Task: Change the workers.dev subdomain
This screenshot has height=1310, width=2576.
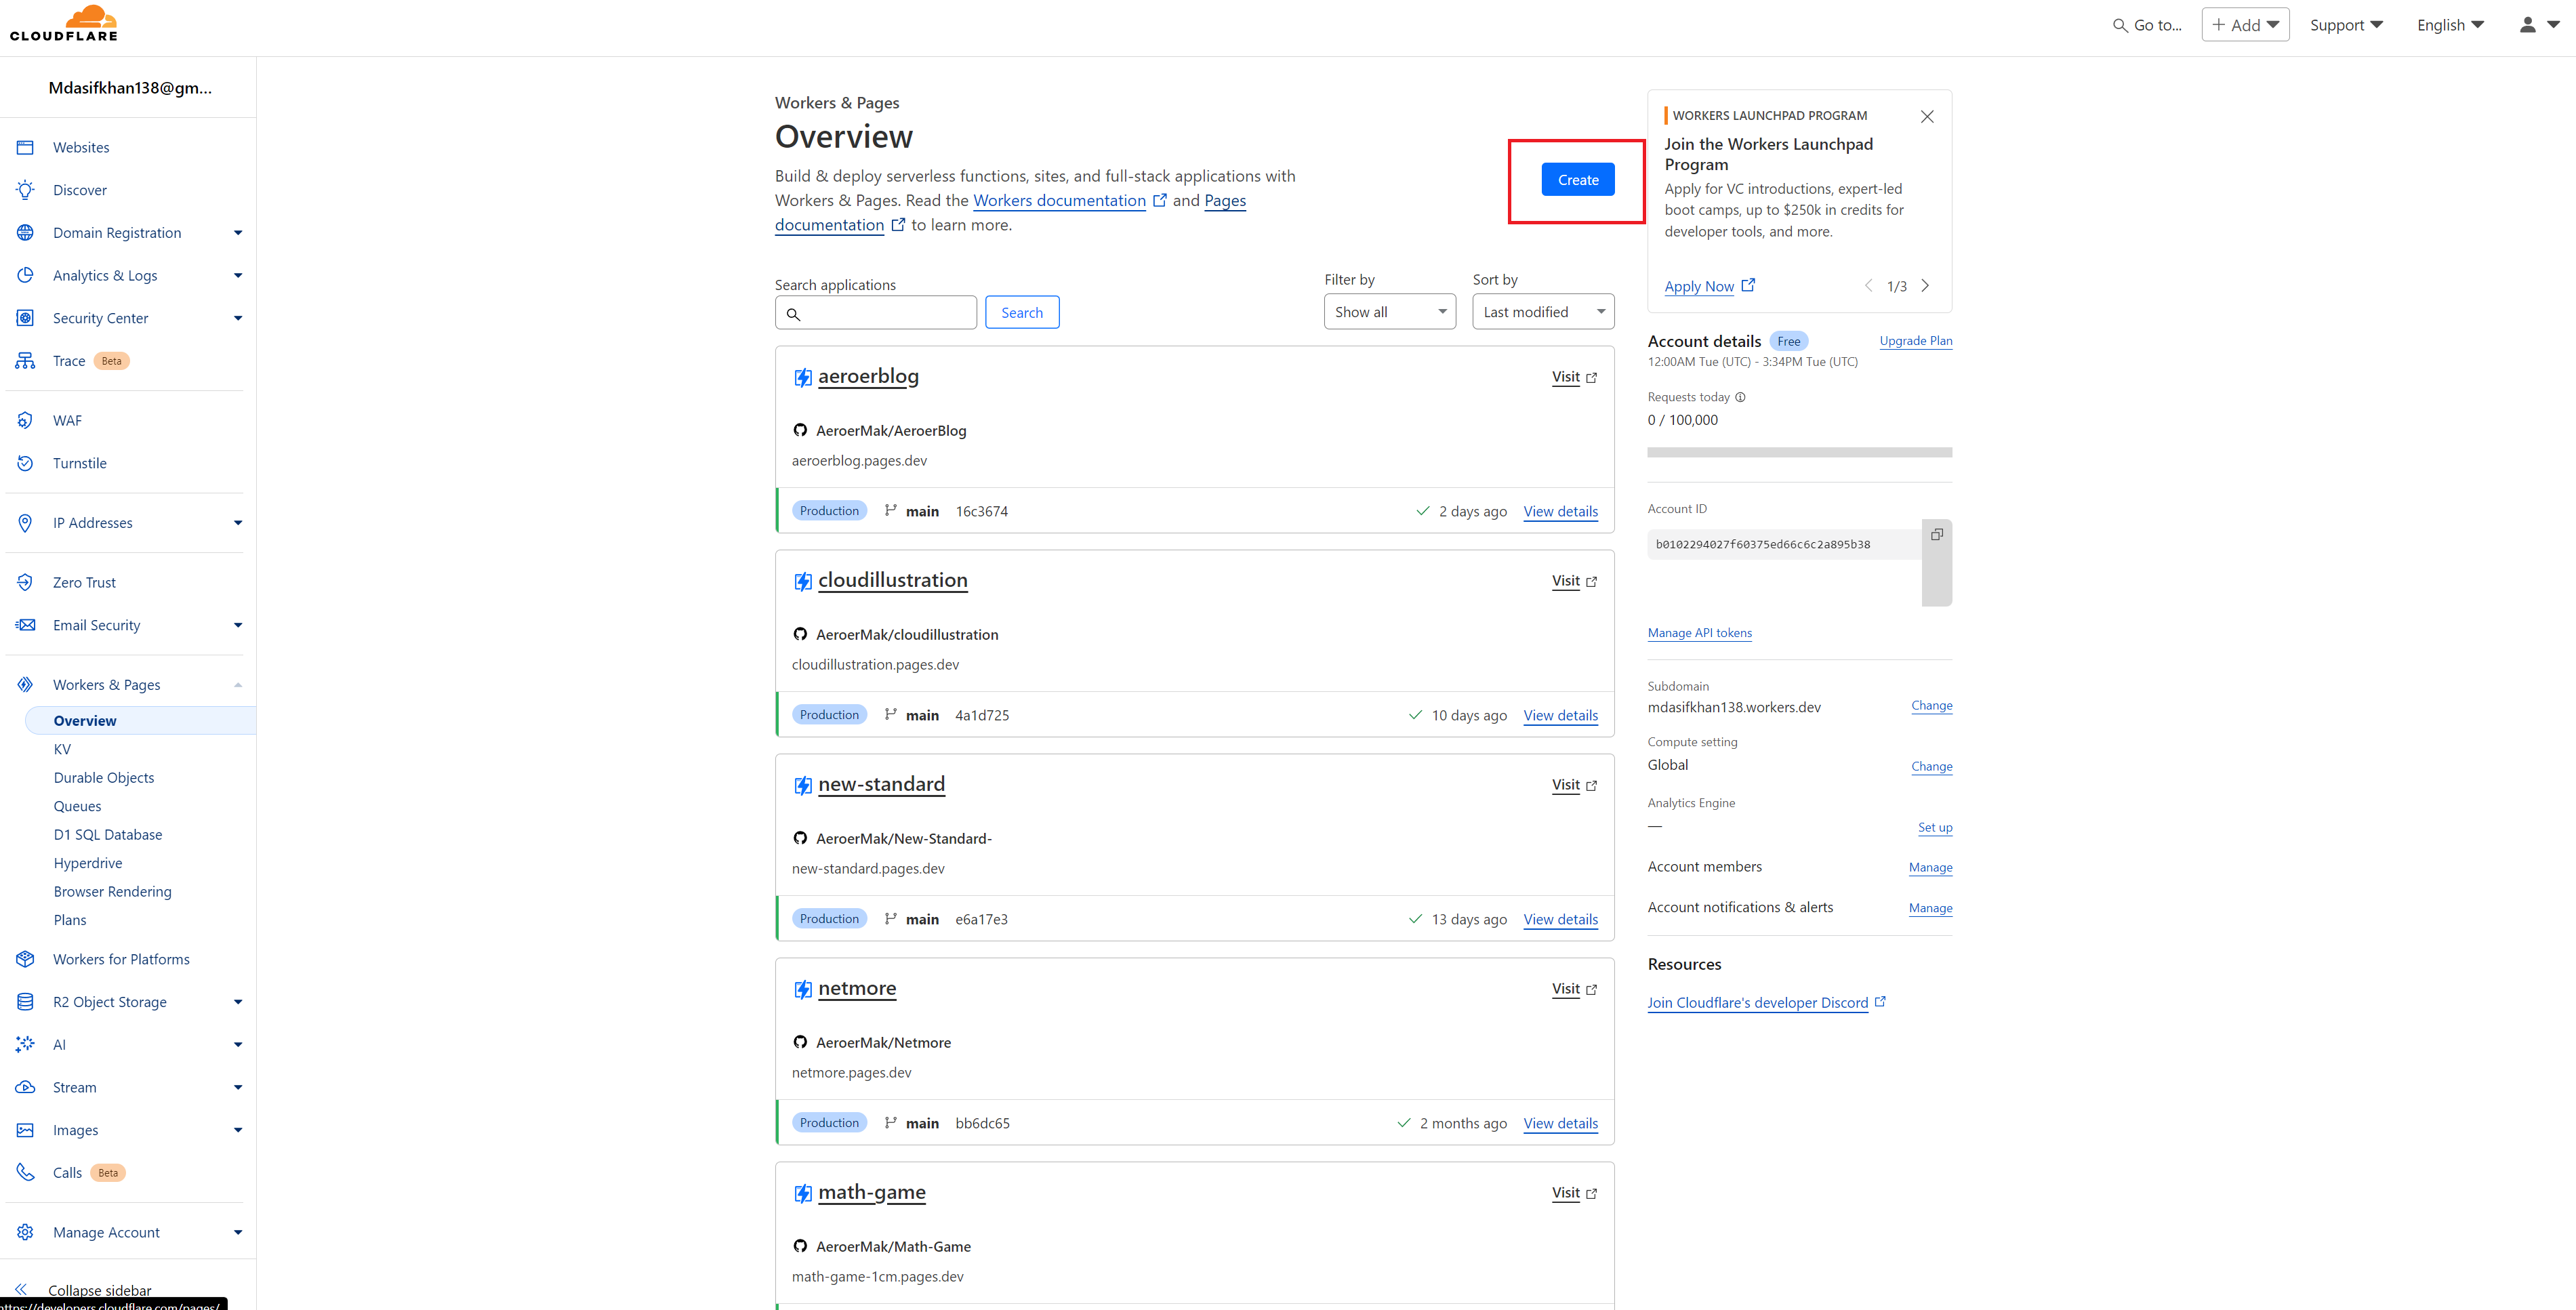Action: click(x=1931, y=705)
